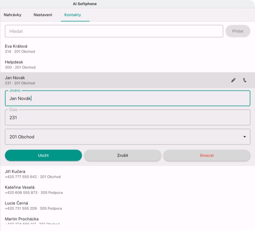Image resolution: width=255 pixels, height=231 pixels.
Task: Click the number +420 777 555 642
Action: [x=21, y=177]
